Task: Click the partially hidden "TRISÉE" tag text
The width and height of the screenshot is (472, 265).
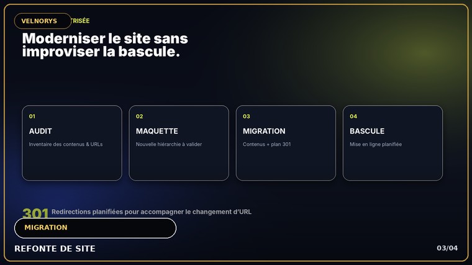Action: [x=80, y=20]
